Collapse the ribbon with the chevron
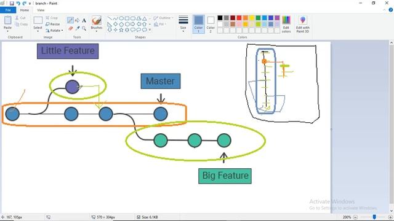This screenshot has height=221, width=394. [384, 10]
